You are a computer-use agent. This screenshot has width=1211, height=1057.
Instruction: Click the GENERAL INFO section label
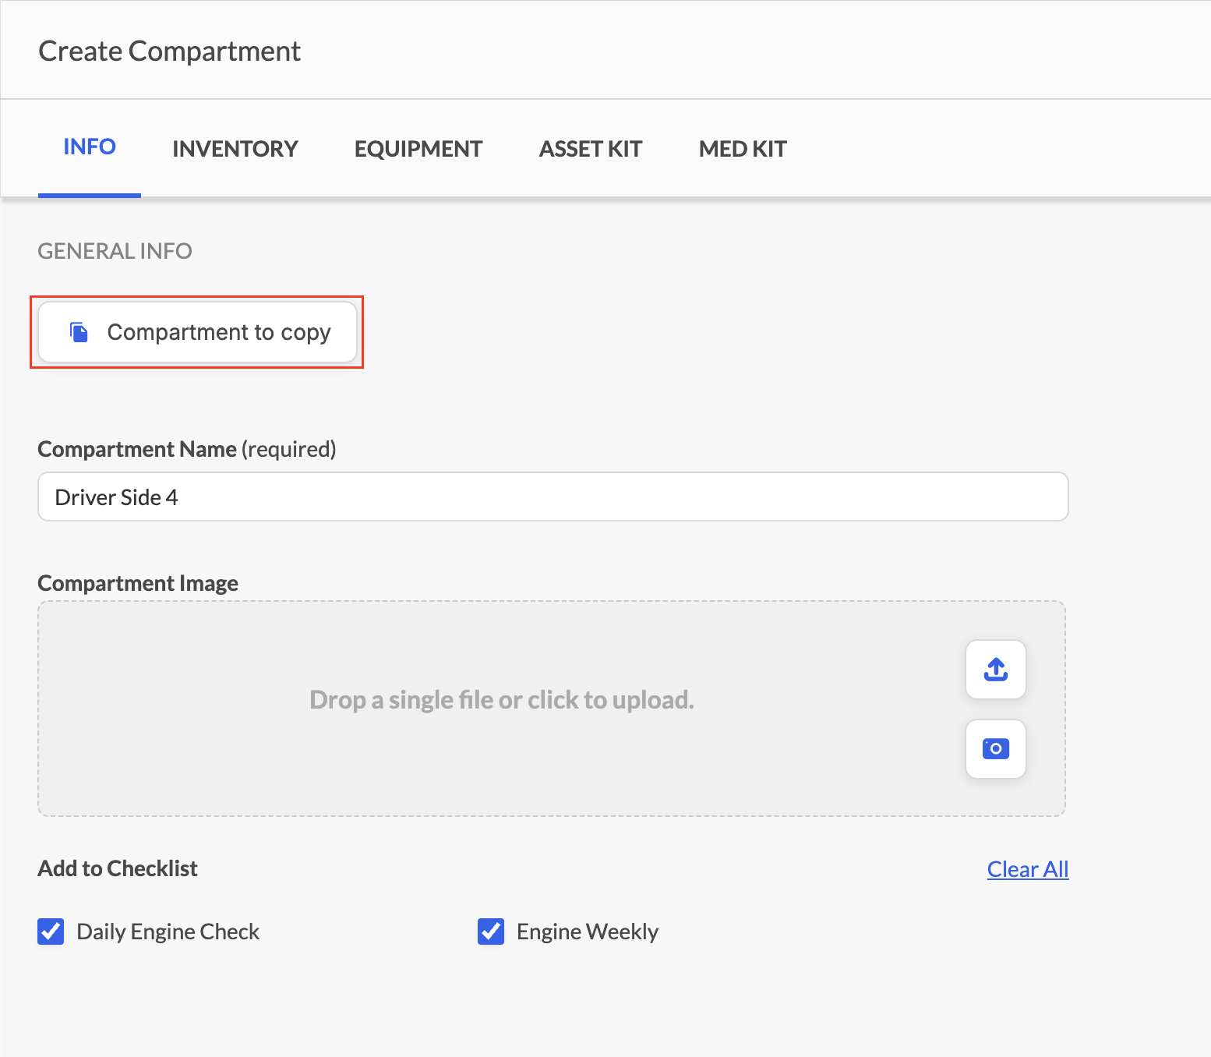(x=115, y=251)
